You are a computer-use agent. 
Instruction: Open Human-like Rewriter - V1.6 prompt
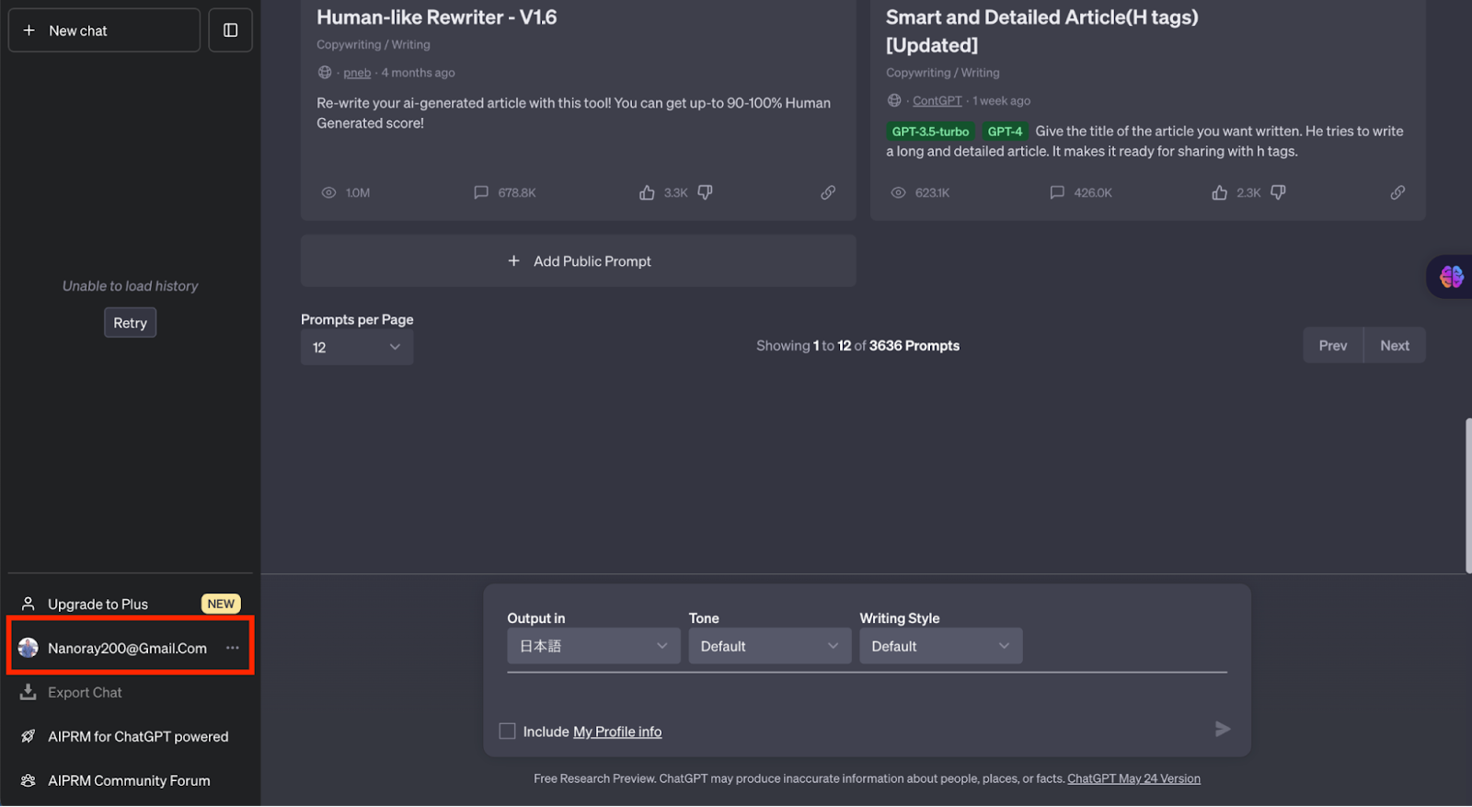coord(437,17)
